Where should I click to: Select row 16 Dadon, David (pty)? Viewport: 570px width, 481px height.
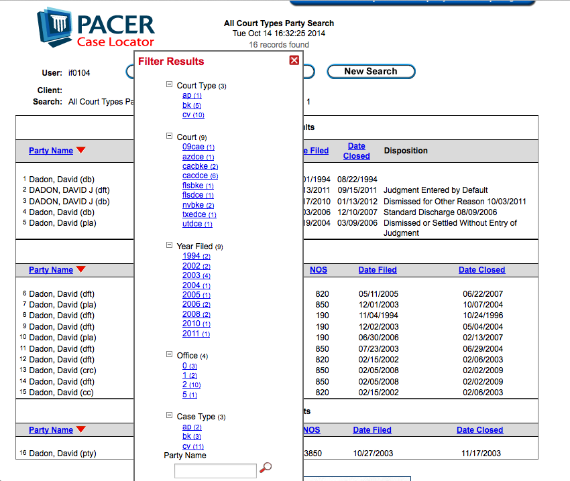[62, 454]
